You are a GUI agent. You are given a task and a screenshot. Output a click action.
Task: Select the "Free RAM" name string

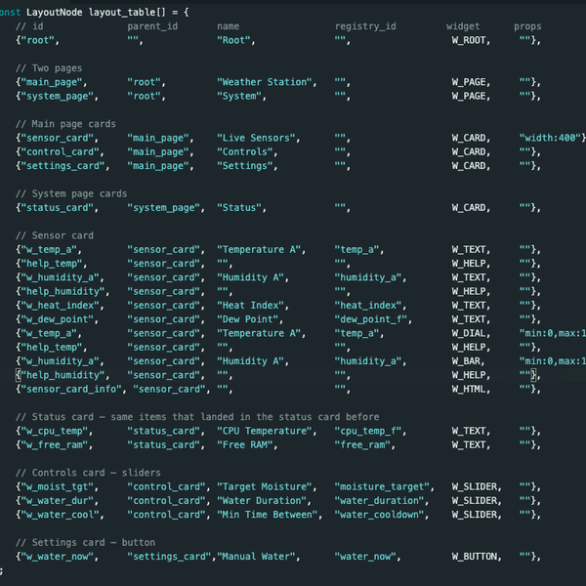pos(245,445)
